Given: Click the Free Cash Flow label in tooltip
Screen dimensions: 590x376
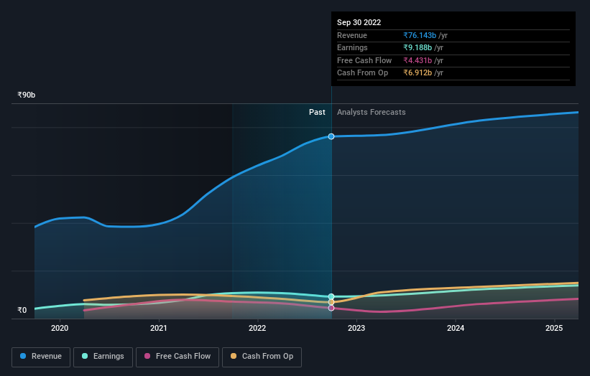Looking at the screenshot, I should pyautogui.click(x=364, y=60).
